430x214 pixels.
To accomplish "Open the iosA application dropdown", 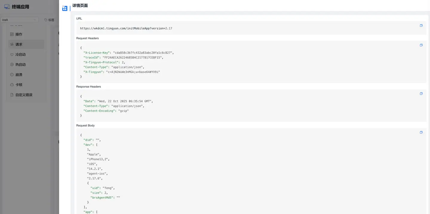I will coord(19,20).
